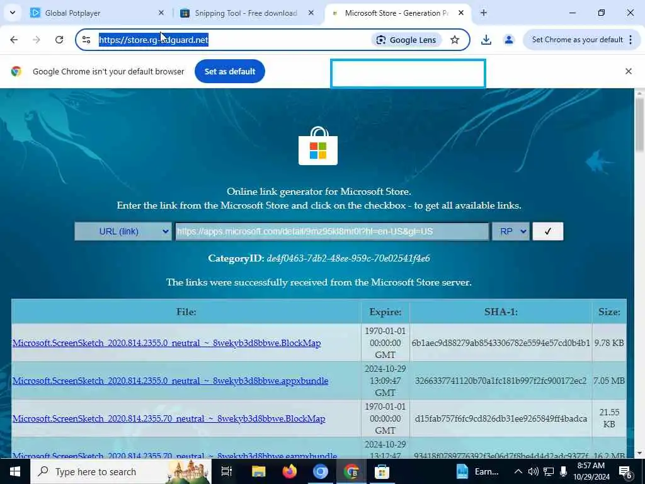This screenshot has height=484, width=645.
Task: Open Microsoft Store from the taskbar
Action: (x=382, y=471)
